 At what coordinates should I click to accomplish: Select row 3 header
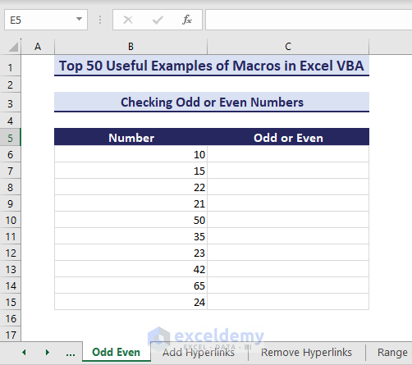[10, 103]
